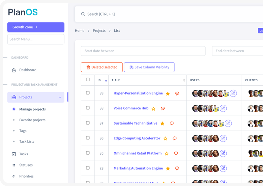Screen dimensions: 263x186
Task: Select all rows with header checkbox
Action: [x=88, y=80]
